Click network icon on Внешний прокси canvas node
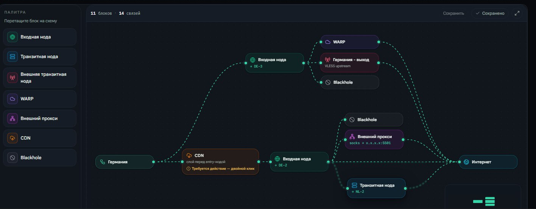Viewport: 536px width, 209px height. click(352, 137)
